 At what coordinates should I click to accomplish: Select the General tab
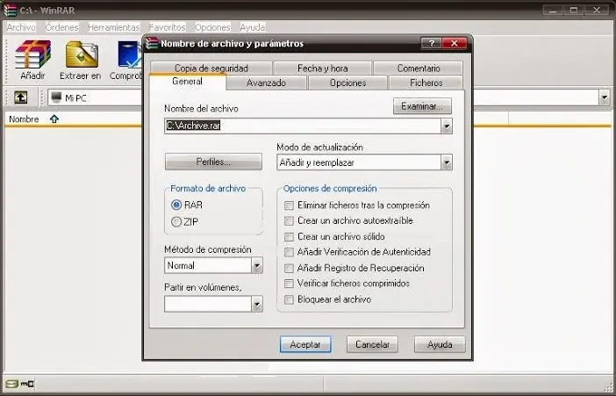(188, 82)
